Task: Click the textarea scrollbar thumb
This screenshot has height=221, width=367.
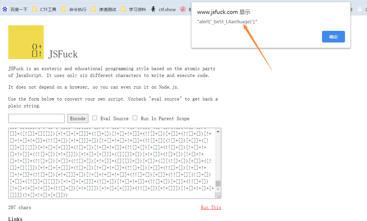Action: click(218, 184)
